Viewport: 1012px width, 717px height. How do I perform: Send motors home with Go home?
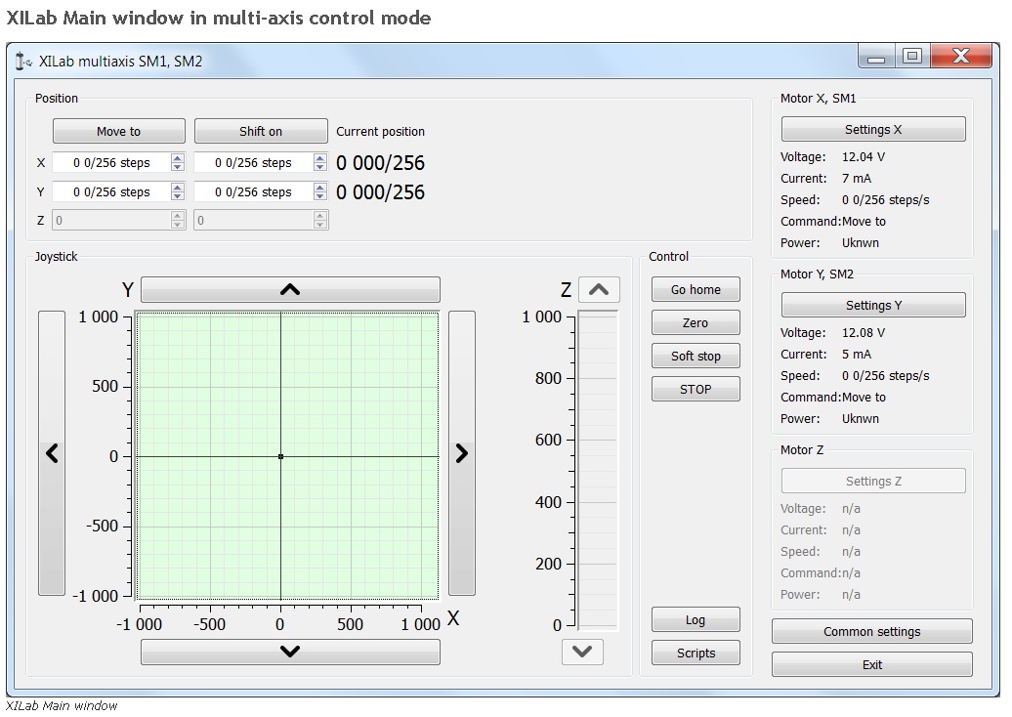695,289
